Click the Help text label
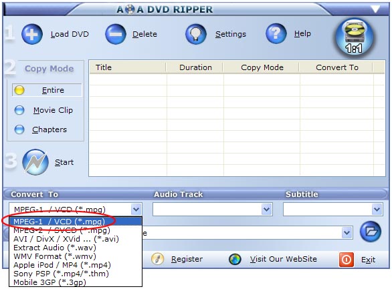 pos(302,33)
